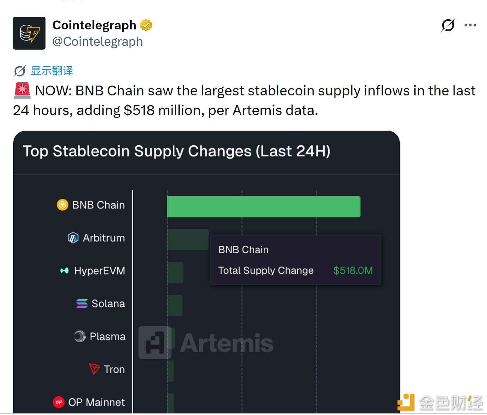
Task: Click the Tron logo icon
Action: (94, 369)
